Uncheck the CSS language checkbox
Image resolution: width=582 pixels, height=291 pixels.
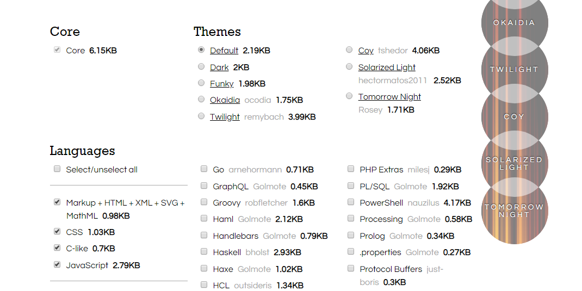pos(57,232)
